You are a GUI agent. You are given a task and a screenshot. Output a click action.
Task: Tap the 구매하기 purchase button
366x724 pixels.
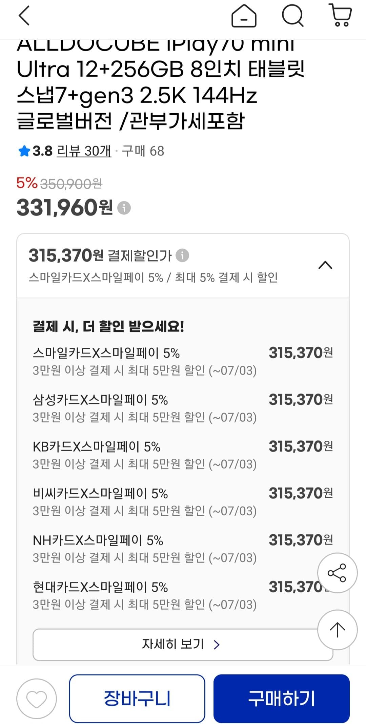point(281,699)
